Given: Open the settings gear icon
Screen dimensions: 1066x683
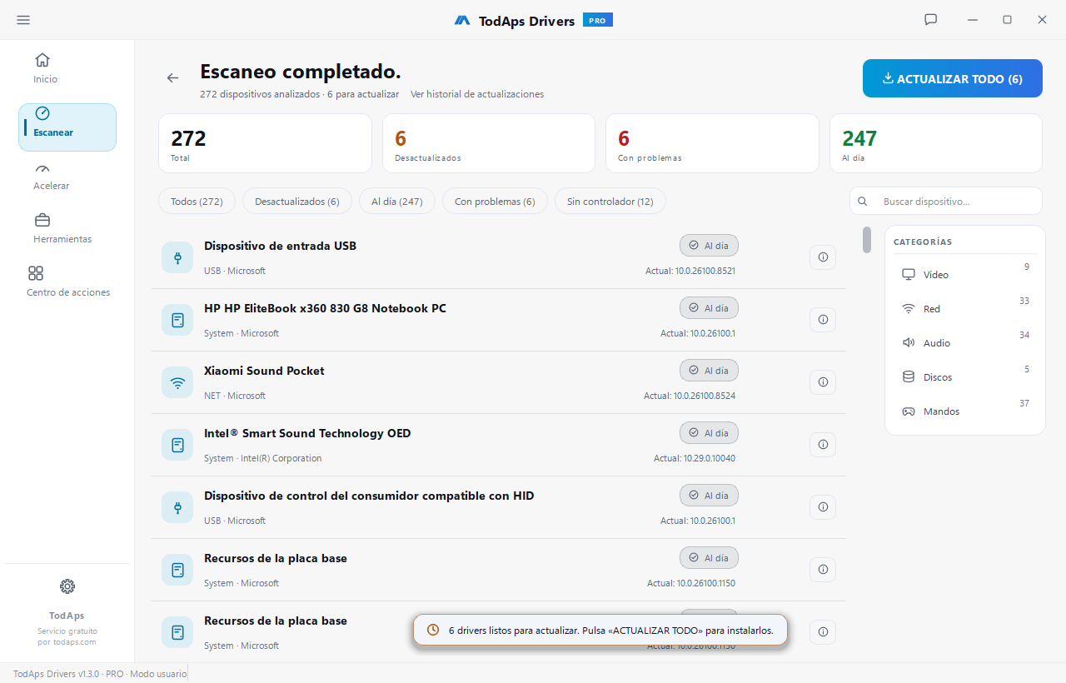Looking at the screenshot, I should coord(67,586).
